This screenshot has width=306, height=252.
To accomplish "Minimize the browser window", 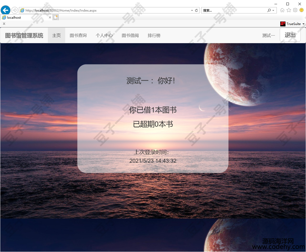I will [x=276, y=4].
